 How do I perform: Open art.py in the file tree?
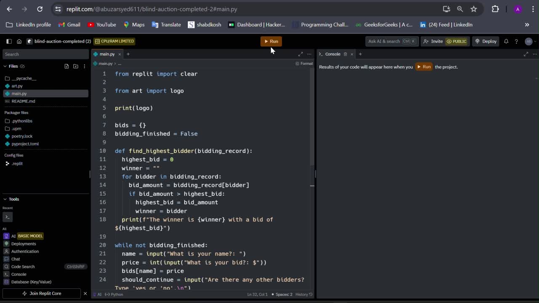point(17,86)
